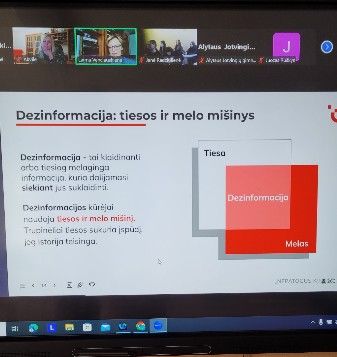Image resolution: width=337 pixels, height=357 pixels.
Task: Click the Task View taskbar button
Action: coord(15,328)
